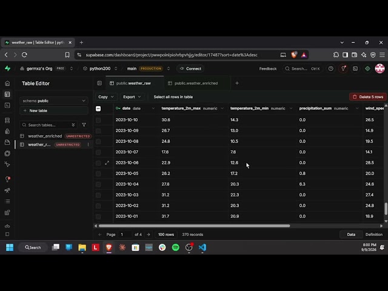The image size is (388, 291).
Task: Check row 2023-10-05 checkbox
Action: click(x=98, y=173)
